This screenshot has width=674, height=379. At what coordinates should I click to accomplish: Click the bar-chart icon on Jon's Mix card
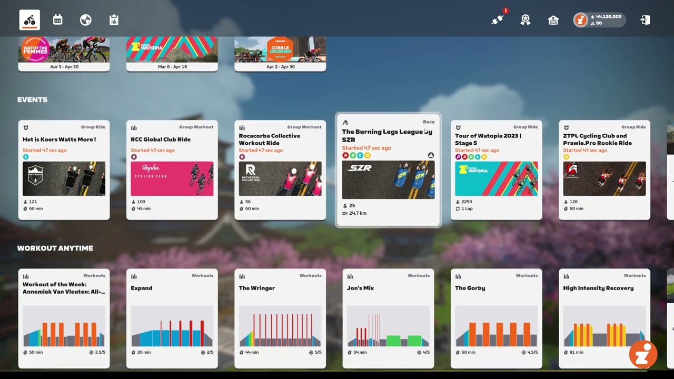pos(350,276)
